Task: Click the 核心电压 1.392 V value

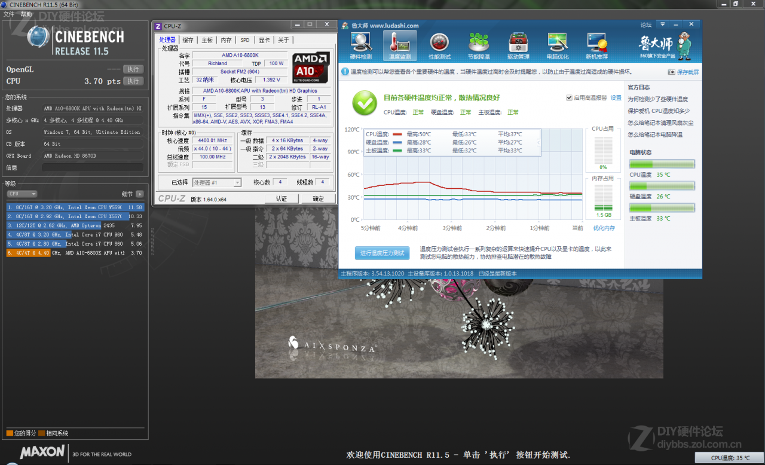Action: (x=271, y=79)
